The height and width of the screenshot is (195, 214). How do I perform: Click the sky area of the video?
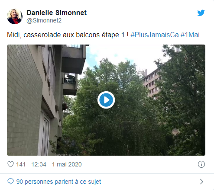pyautogui.click(x=123, y=55)
